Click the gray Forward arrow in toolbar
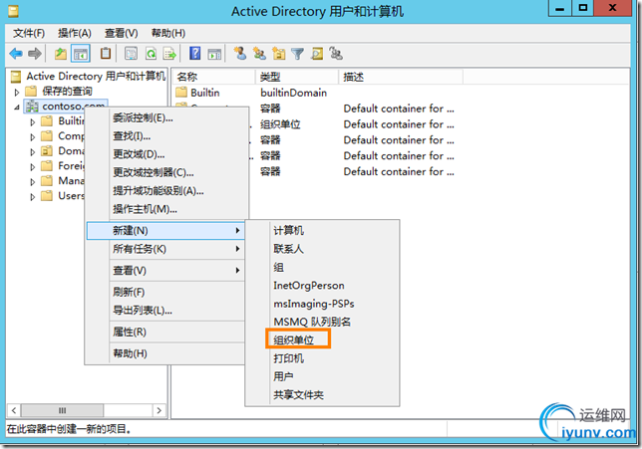 [35, 54]
